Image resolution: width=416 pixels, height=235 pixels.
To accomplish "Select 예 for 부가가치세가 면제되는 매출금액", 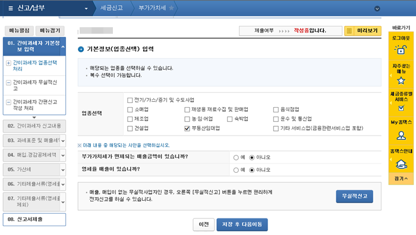I will tap(236, 157).
